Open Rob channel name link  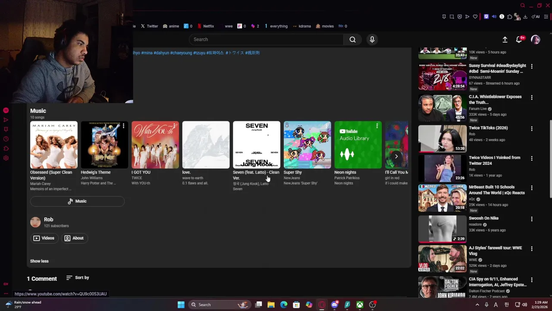pos(48,219)
